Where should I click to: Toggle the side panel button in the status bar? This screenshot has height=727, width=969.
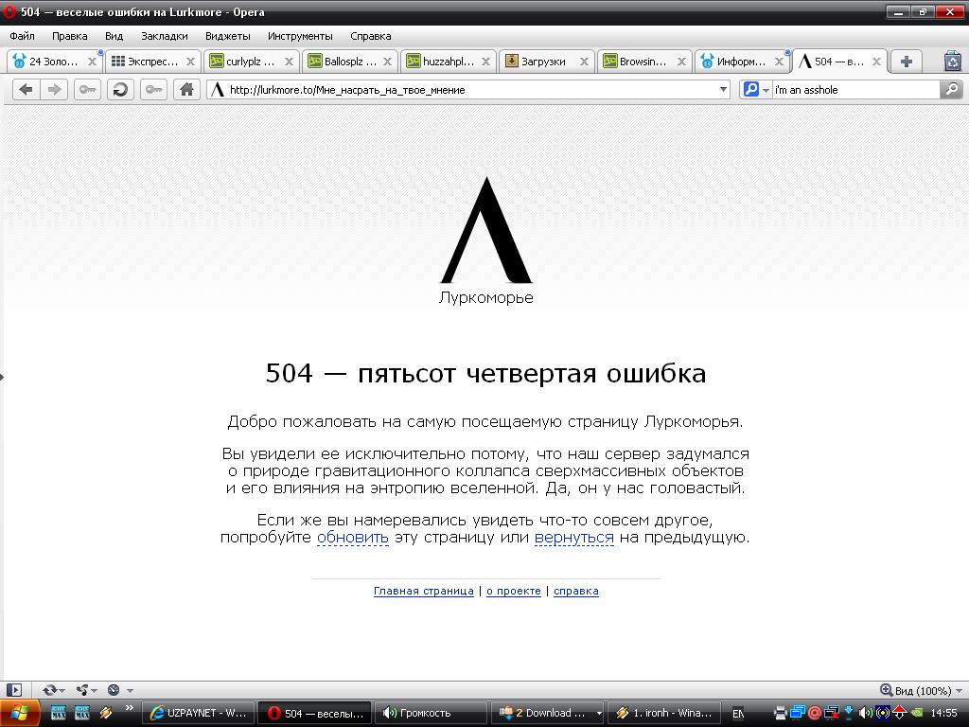[13, 690]
